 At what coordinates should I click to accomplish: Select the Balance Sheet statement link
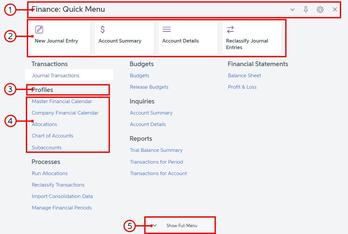(x=245, y=76)
